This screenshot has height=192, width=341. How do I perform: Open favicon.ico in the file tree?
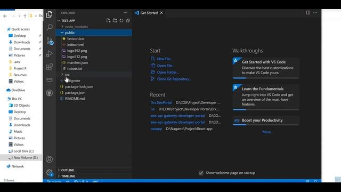coord(75,38)
